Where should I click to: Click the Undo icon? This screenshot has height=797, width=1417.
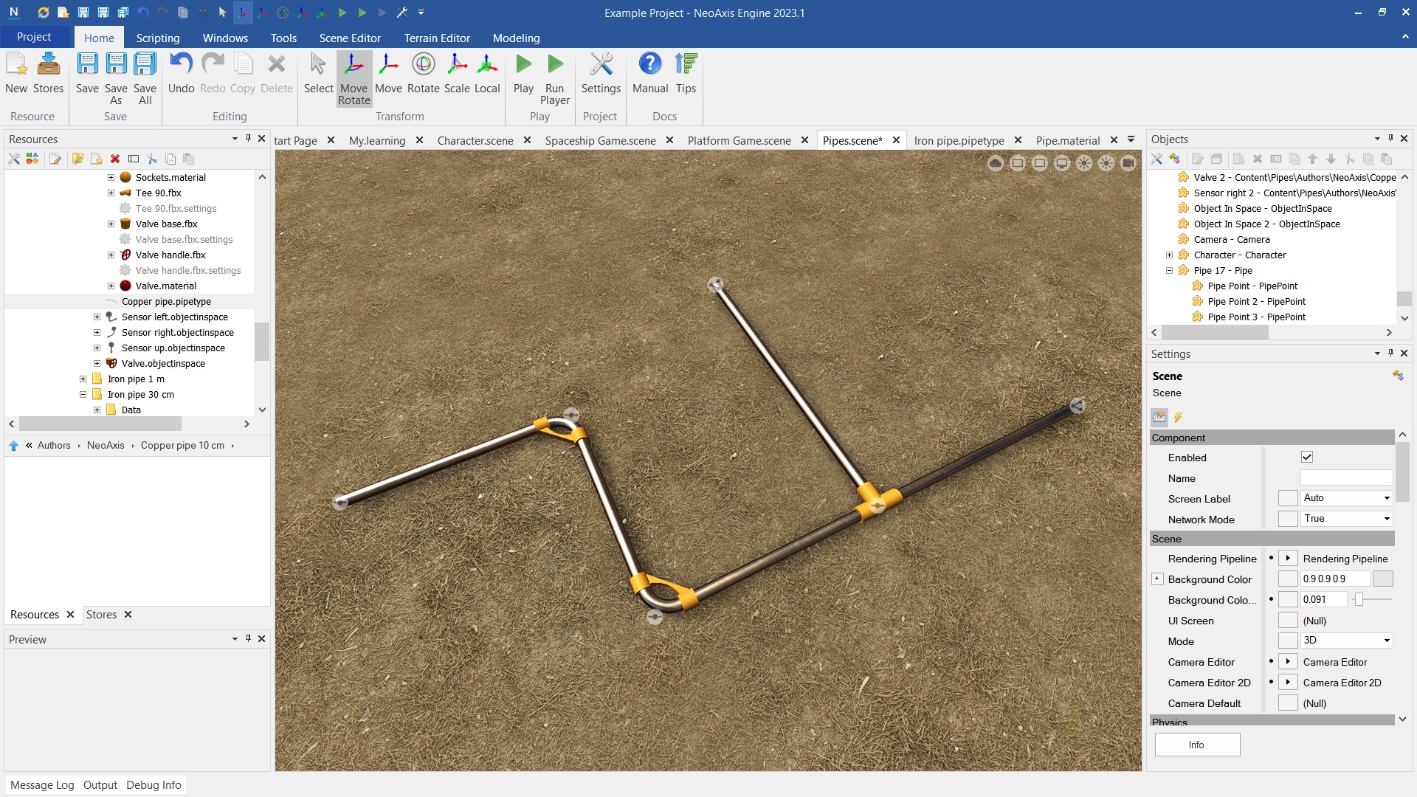point(181,74)
